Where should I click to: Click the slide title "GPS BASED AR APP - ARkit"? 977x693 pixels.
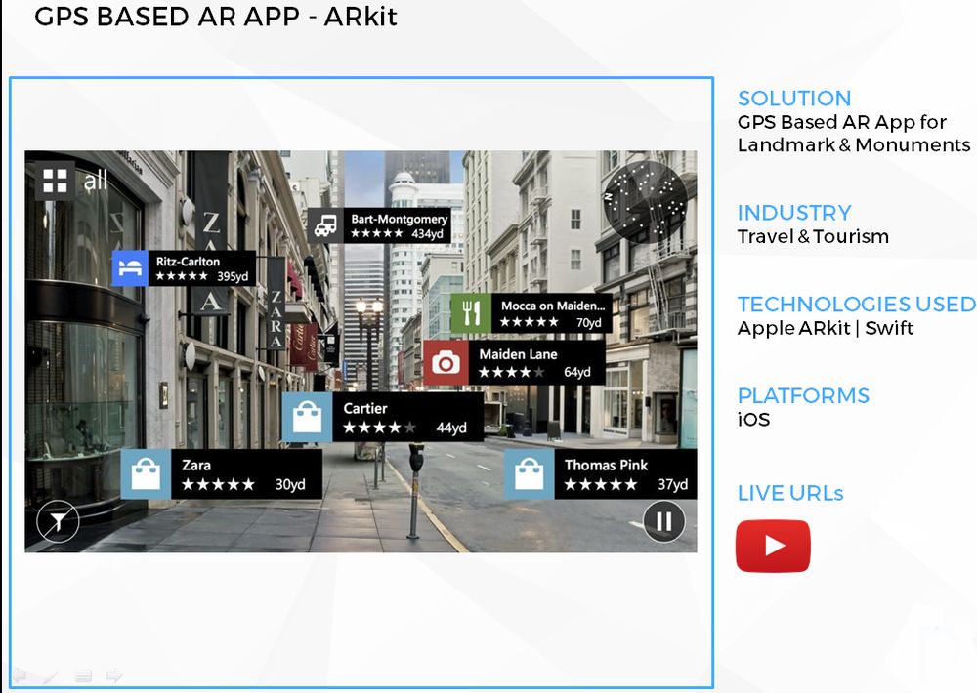tap(216, 17)
